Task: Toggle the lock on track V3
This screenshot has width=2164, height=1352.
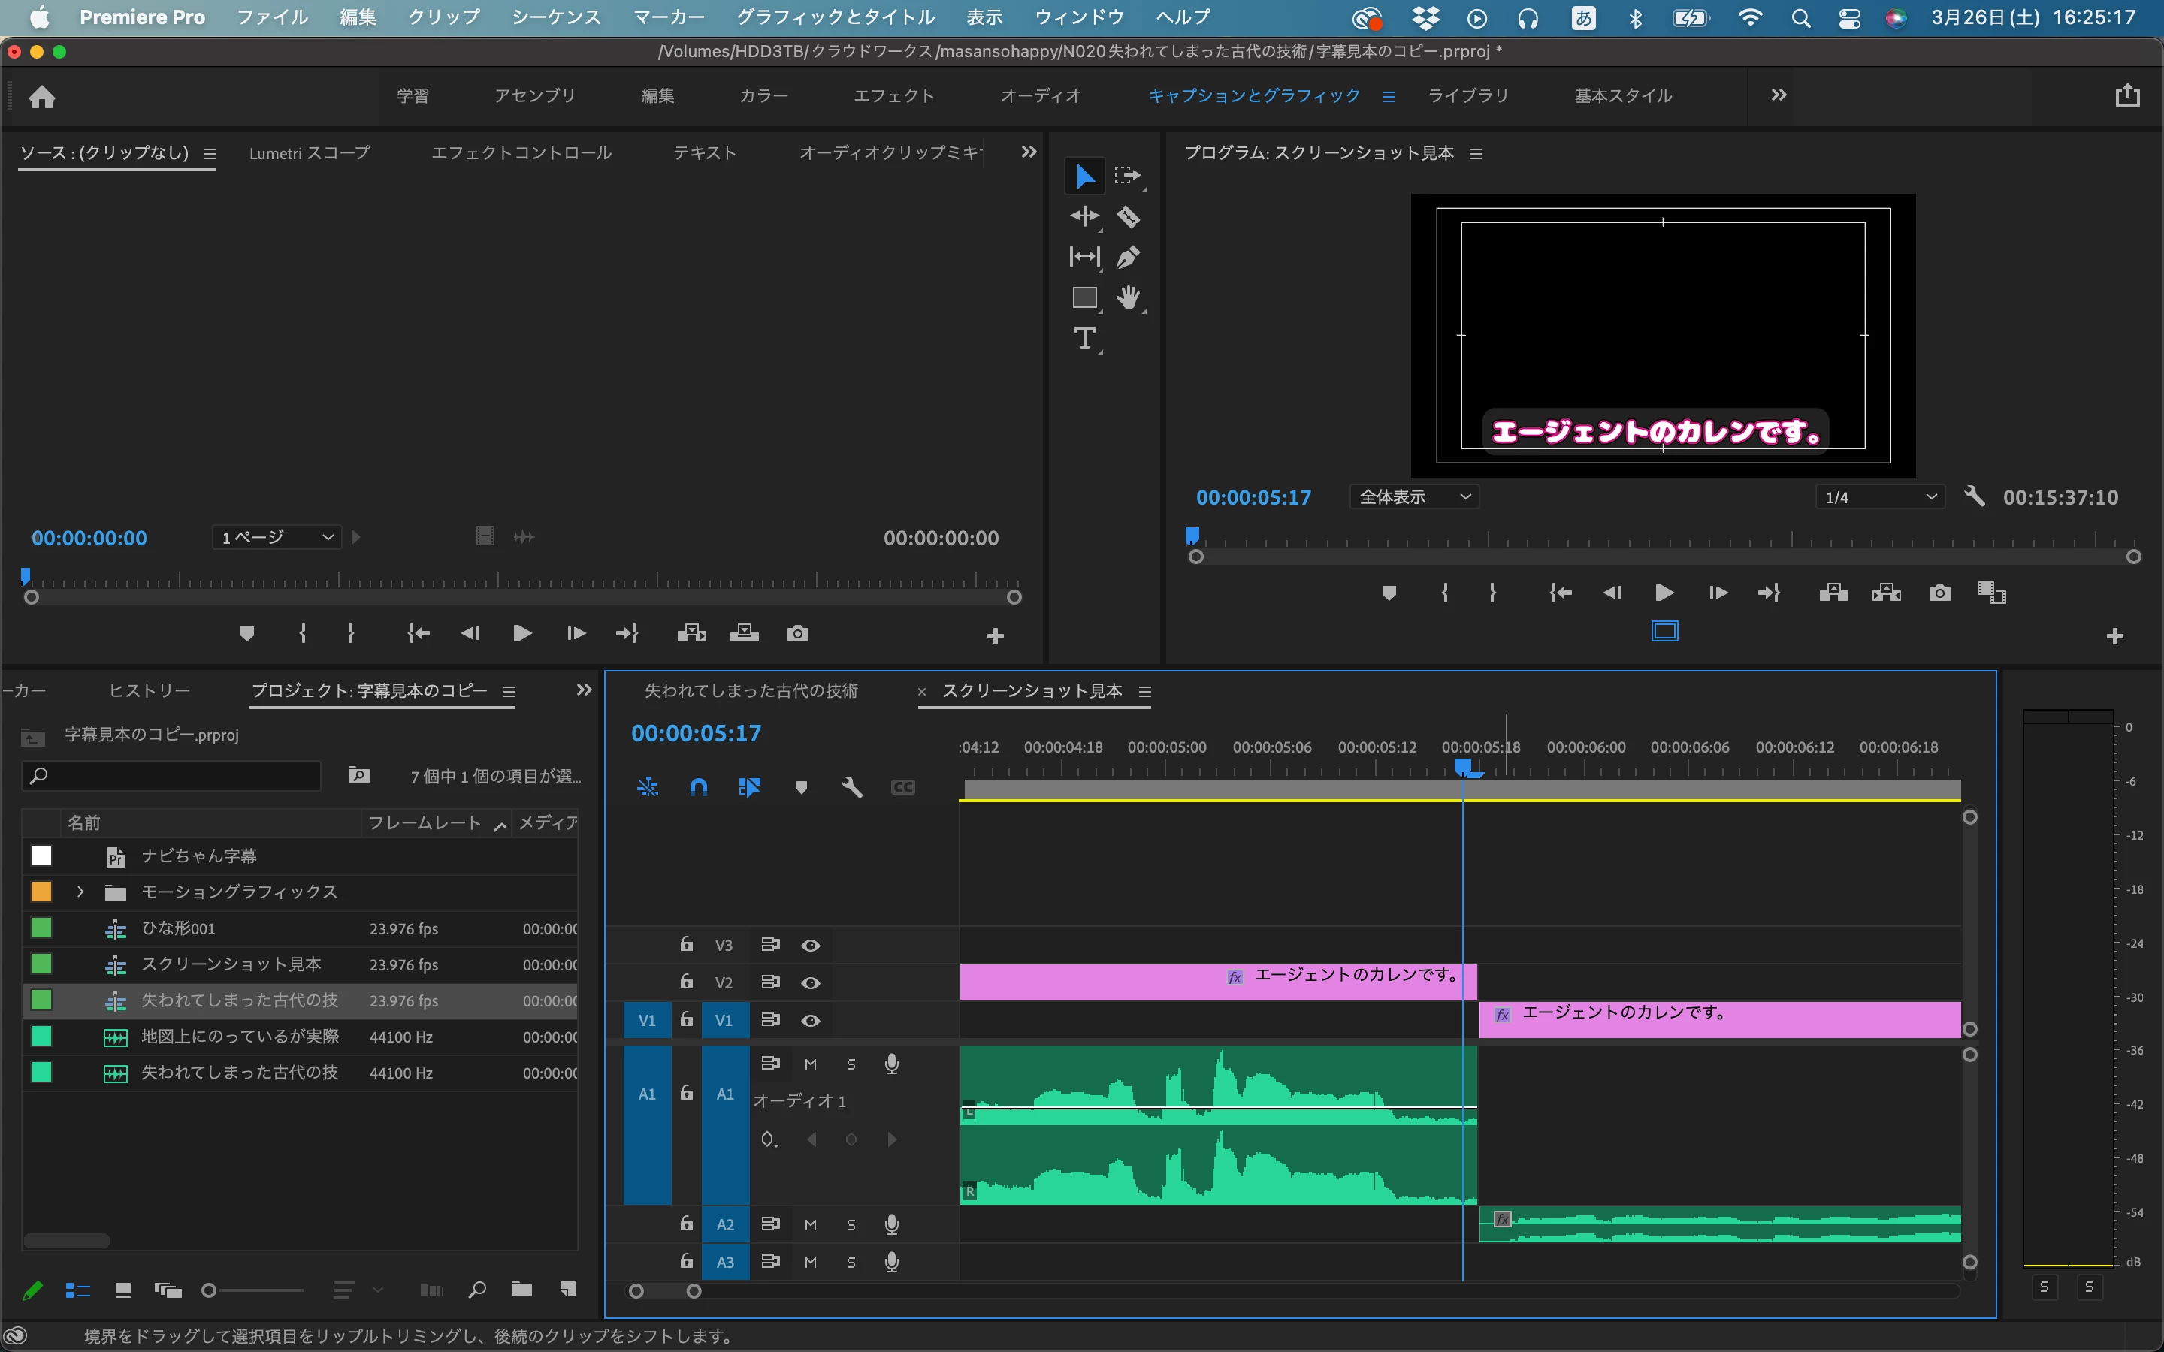Action: pos(686,944)
